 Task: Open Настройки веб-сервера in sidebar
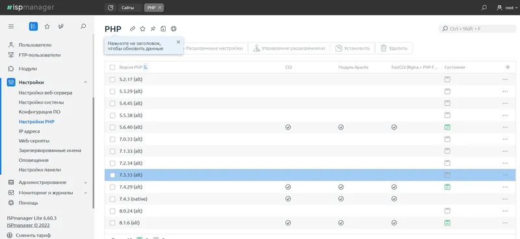[x=45, y=93]
